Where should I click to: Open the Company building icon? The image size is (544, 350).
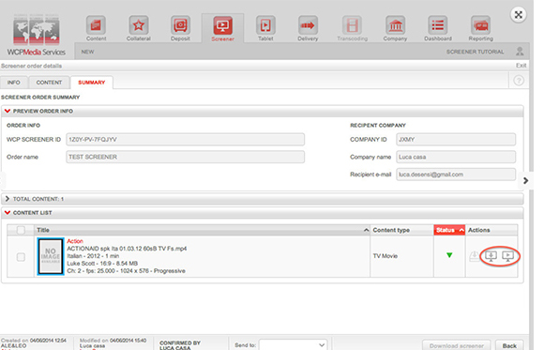(x=395, y=25)
